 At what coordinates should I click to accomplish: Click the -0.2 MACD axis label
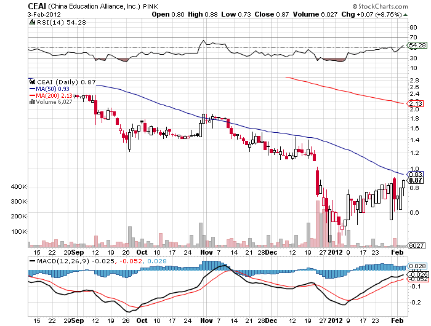pos(416,303)
